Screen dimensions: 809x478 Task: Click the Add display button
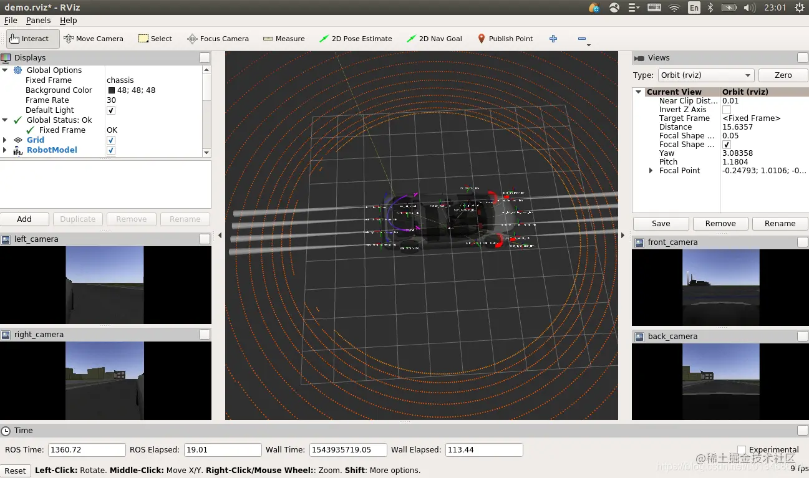[24, 219]
